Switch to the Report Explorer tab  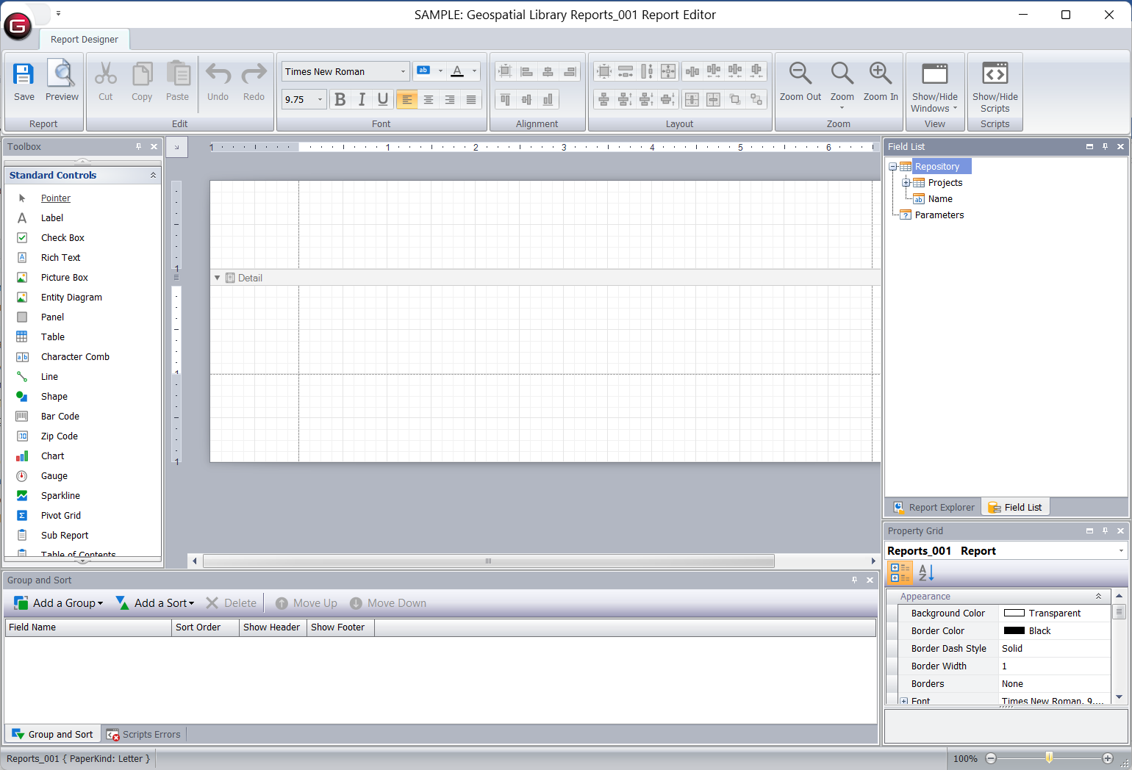(934, 508)
